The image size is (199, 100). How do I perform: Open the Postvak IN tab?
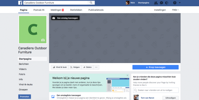tap(39, 10)
